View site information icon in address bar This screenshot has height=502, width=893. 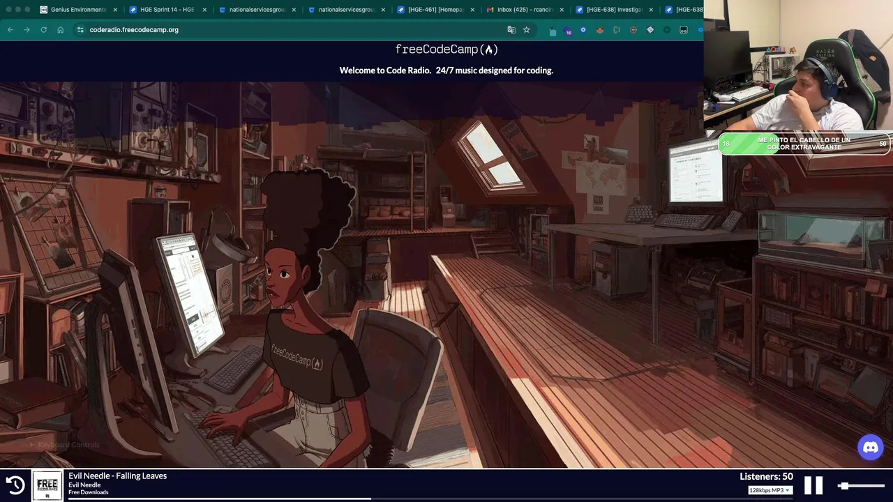tap(80, 30)
